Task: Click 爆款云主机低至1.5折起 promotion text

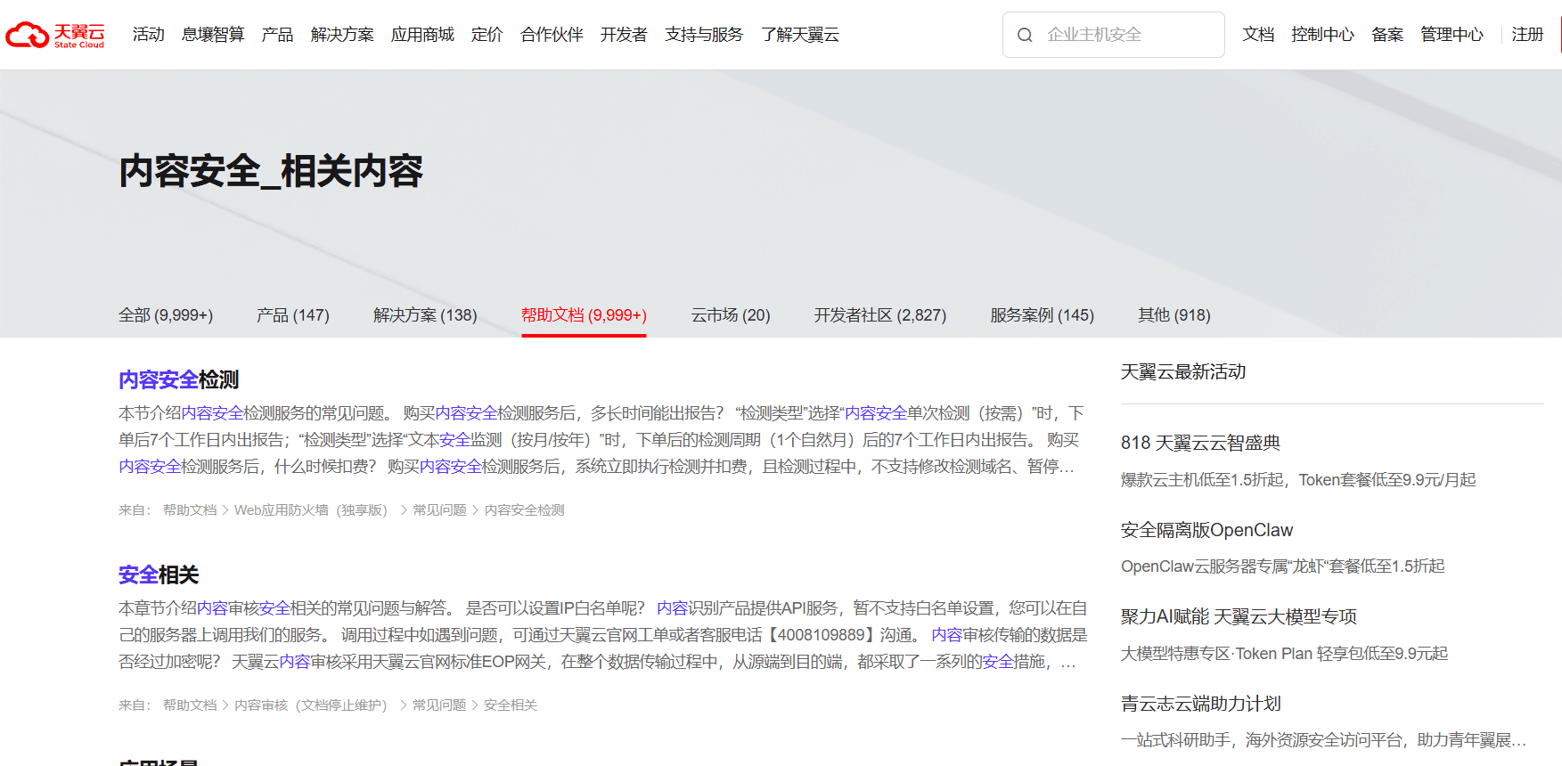Action: (x=1298, y=480)
